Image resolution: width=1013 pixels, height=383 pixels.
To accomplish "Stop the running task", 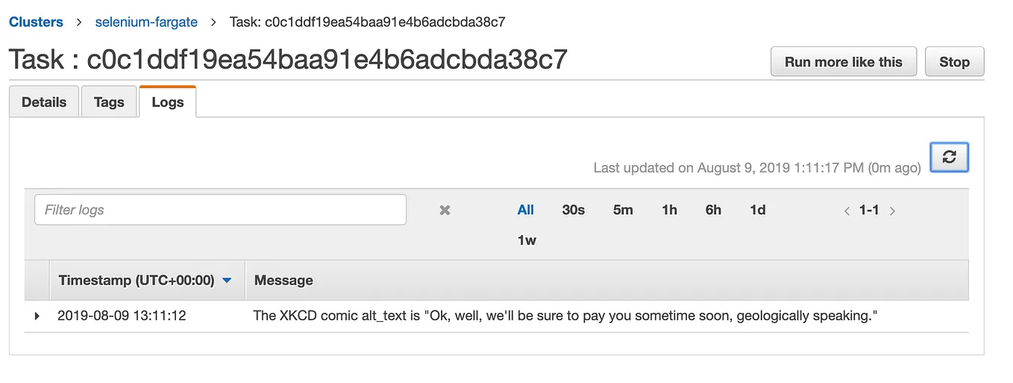I will [954, 62].
